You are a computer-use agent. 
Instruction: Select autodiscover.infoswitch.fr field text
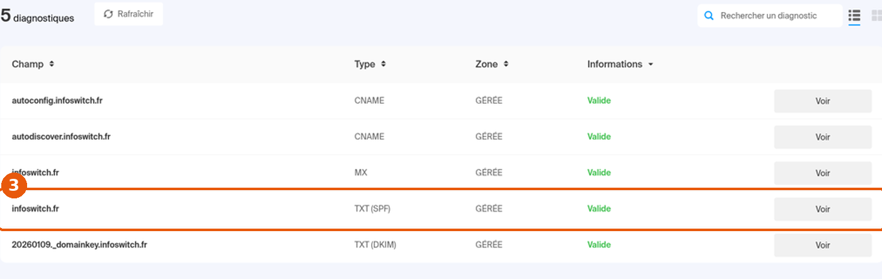61,137
